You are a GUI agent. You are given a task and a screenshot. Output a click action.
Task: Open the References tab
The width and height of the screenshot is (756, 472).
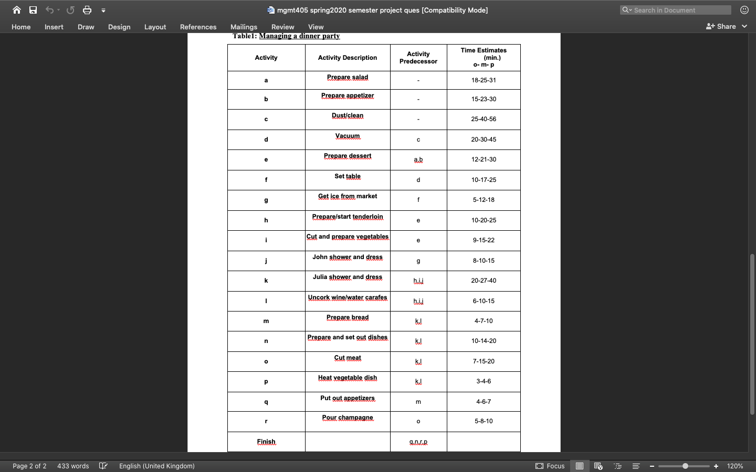(x=198, y=27)
